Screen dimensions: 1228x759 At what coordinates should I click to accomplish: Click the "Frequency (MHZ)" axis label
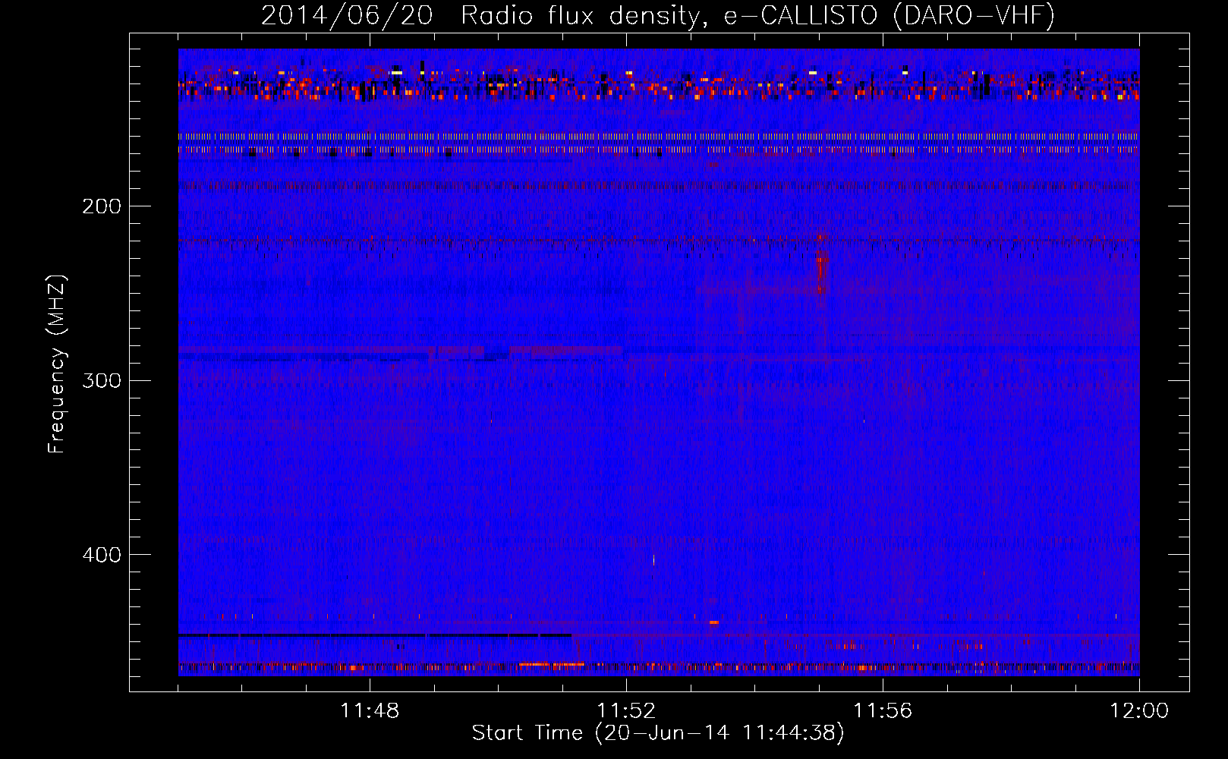coord(57,364)
